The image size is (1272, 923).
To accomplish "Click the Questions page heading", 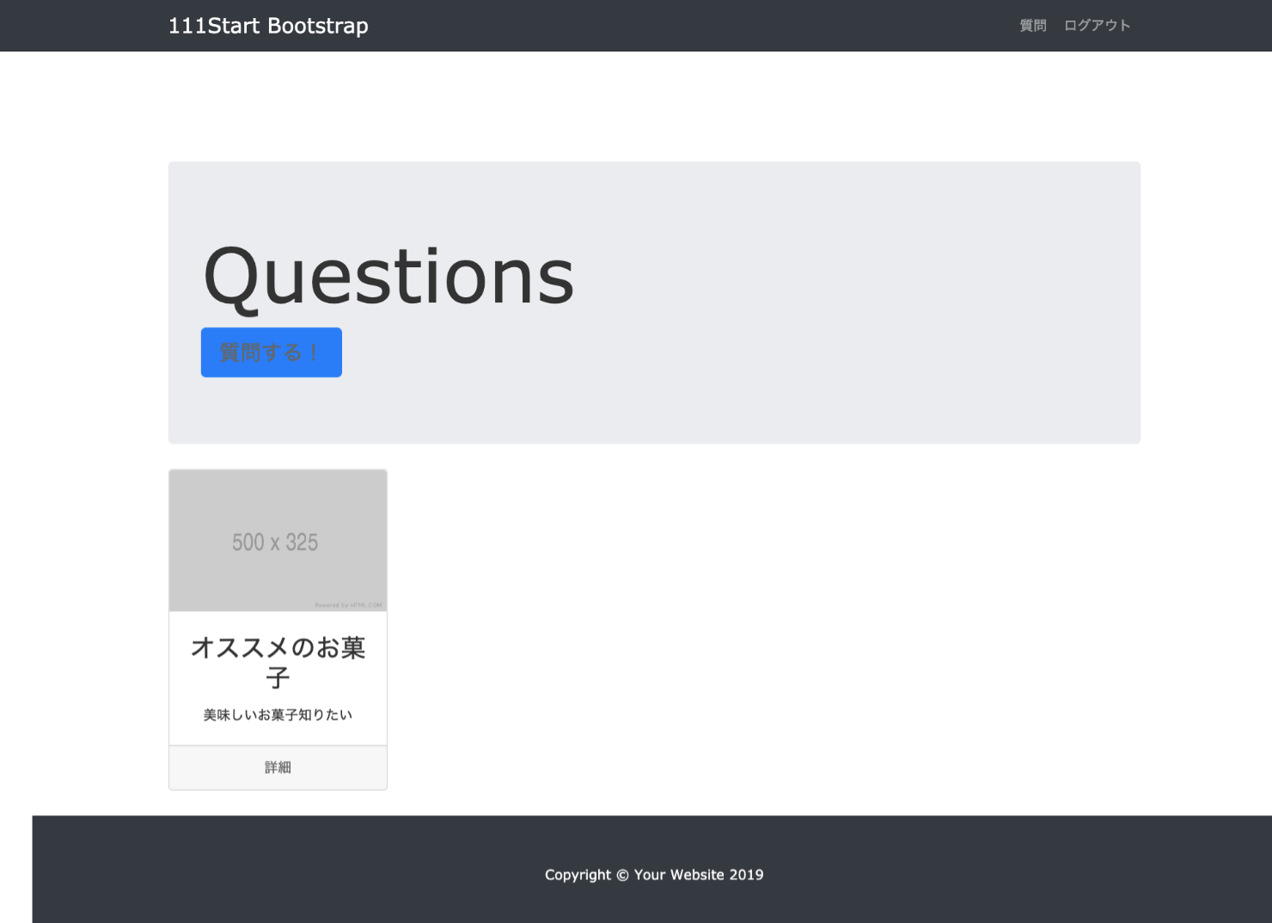I will click(x=387, y=275).
